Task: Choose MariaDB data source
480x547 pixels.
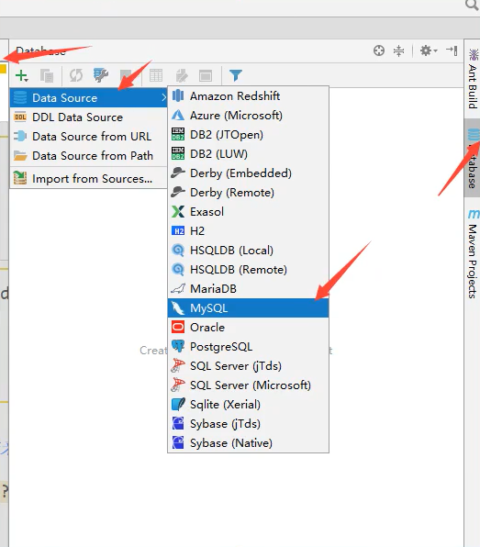Action: pos(248,289)
